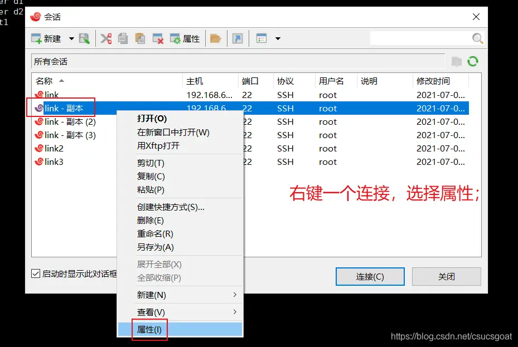Click the delete session toolbar icon
The width and height of the screenshot is (518, 347).
point(158,38)
